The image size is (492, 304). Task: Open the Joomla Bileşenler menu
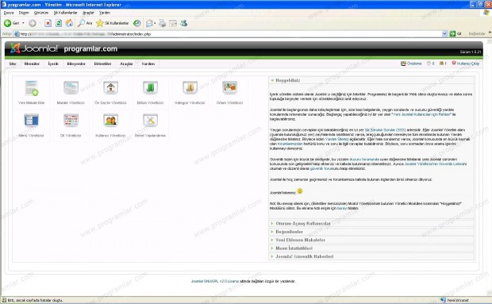(x=76, y=63)
